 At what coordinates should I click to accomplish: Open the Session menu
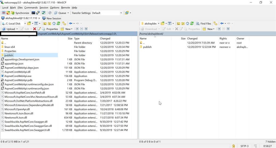44,8
